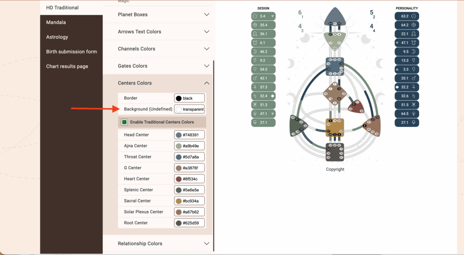The height and width of the screenshot is (255, 464).
Task: Click the Personality Sun planet box 63.2
Action: click(x=407, y=16)
